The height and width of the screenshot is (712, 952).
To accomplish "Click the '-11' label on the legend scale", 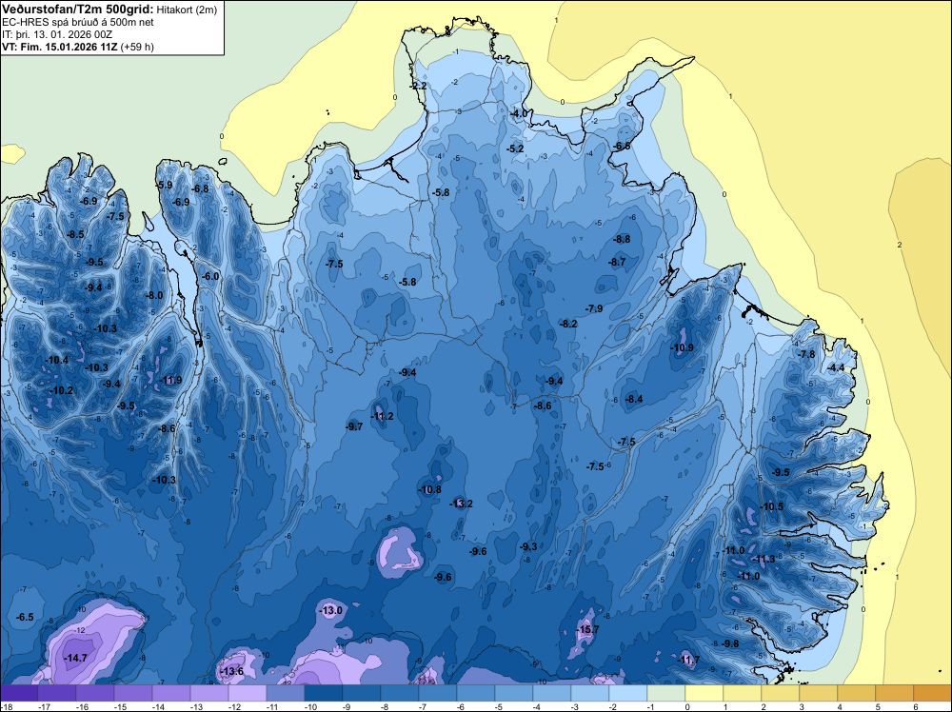I will [272, 706].
